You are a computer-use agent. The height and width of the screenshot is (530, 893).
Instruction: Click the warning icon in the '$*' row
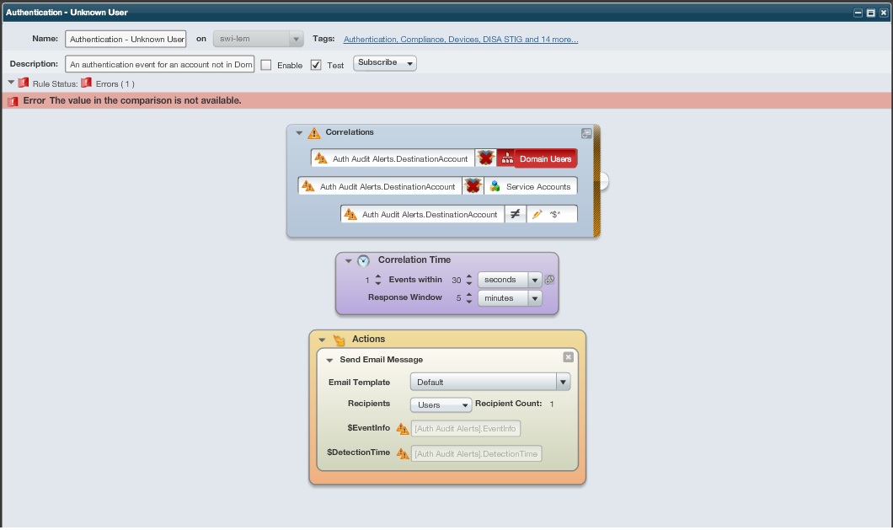[x=350, y=214]
